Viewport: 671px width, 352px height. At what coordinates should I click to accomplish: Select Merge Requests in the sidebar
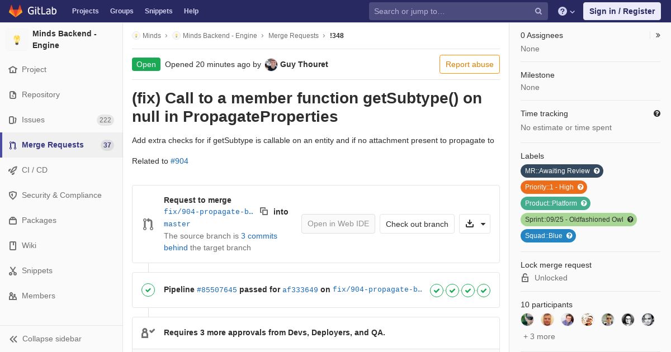pyautogui.click(x=62, y=145)
